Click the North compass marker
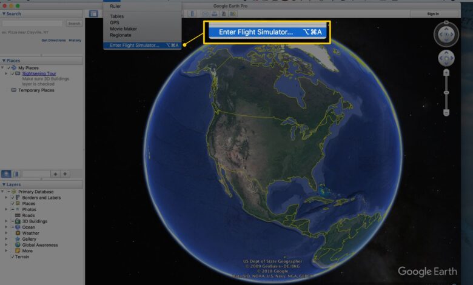The height and width of the screenshot is (285, 473). 446,22
